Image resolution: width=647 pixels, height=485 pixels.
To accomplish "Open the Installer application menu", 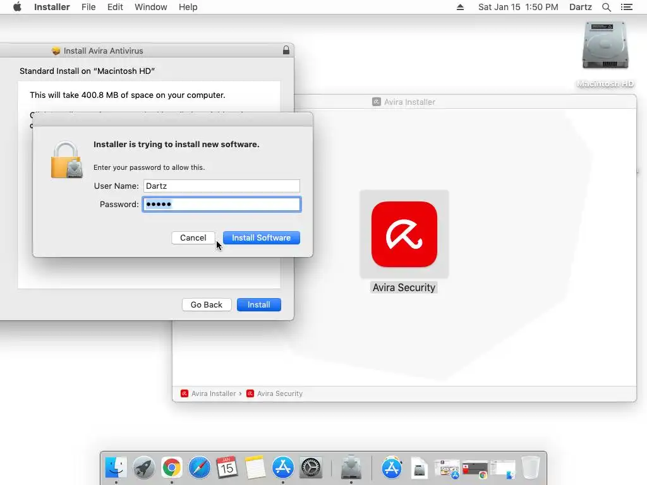I will [52, 7].
